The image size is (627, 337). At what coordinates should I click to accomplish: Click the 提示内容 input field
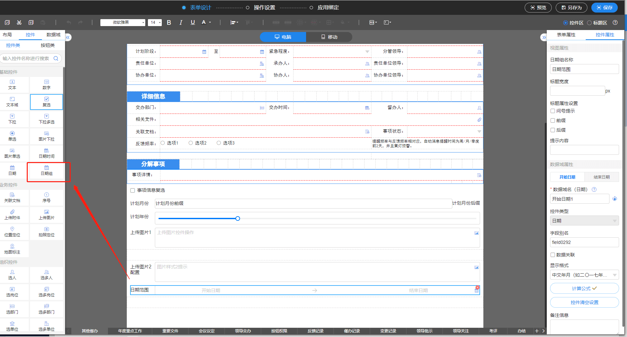(x=584, y=150)
